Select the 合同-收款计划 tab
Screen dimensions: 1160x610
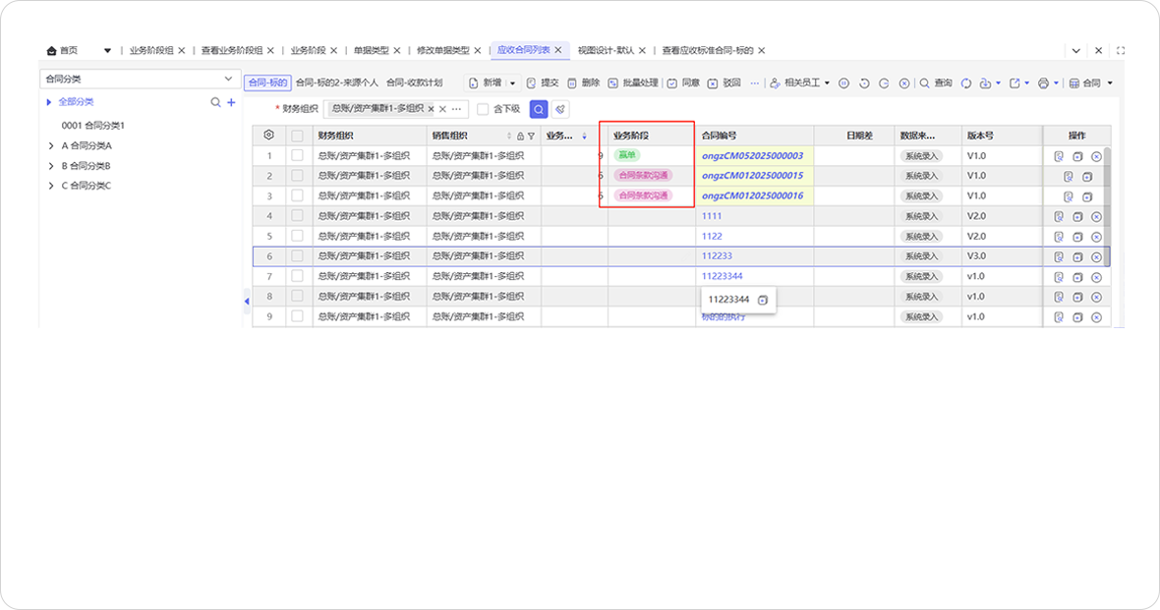pos(414,83)
